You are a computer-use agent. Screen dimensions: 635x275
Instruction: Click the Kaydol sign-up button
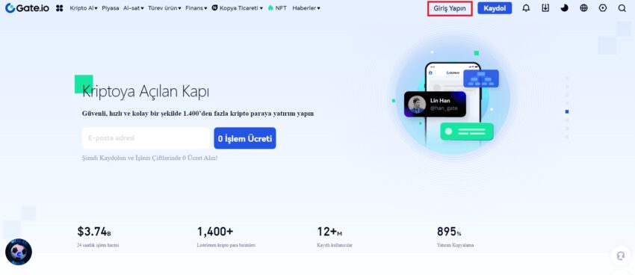pyautogui.click(x=495, y=8)
